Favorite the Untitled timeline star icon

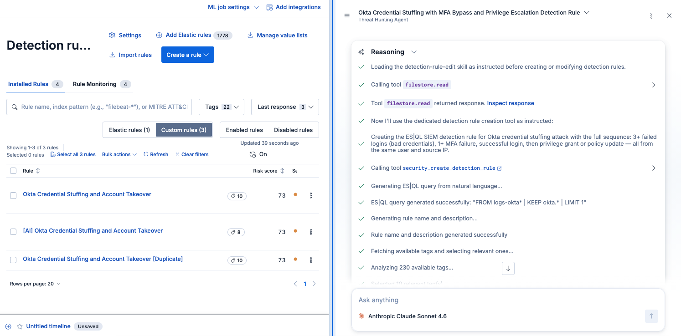click(x=20, y=326)
